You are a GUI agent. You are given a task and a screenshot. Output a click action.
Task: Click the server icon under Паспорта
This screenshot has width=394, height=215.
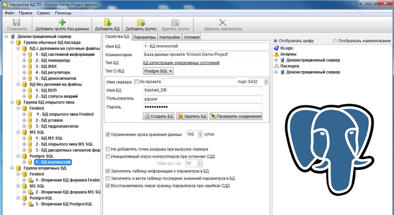[x=282, y=72]
